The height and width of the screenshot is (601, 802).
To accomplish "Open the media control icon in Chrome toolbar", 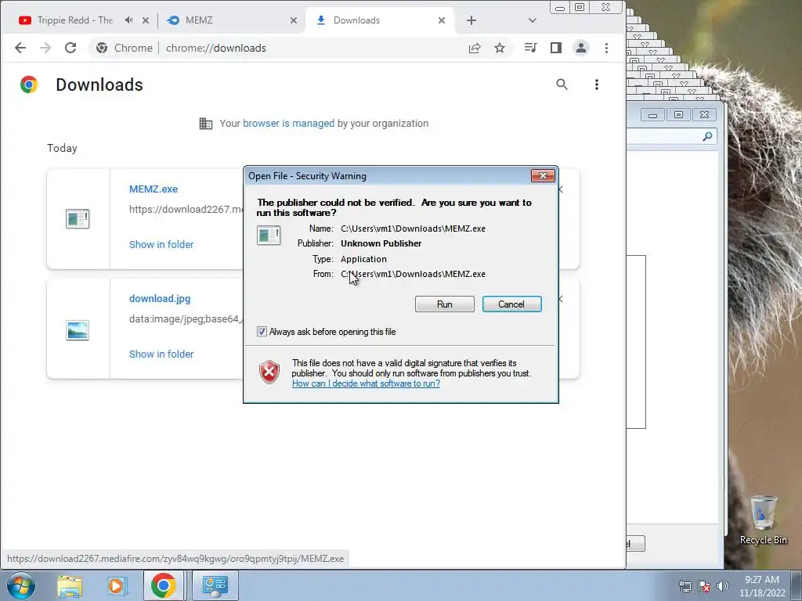I will tap(530, 48).
